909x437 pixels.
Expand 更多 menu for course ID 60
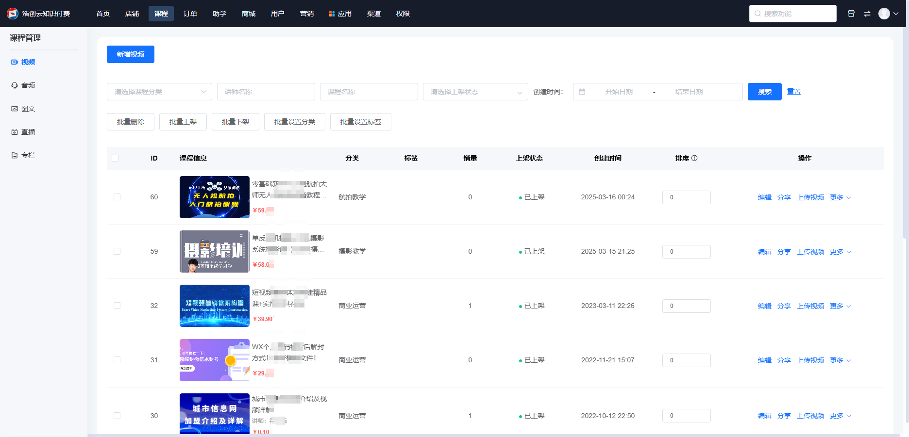840,197
